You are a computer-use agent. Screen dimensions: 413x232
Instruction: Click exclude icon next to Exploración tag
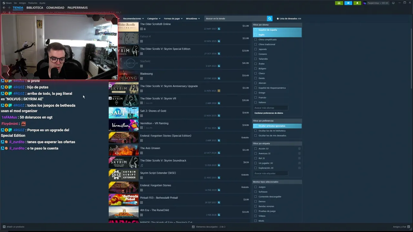click(299, 168)
